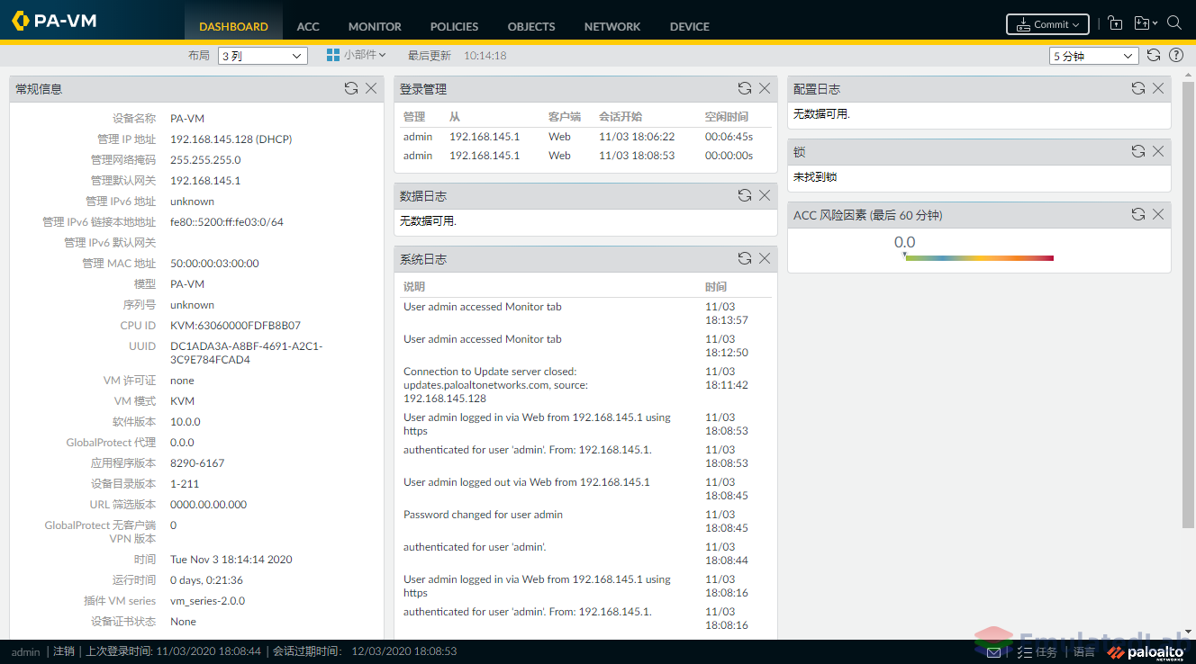Open the 小部件 widgets grid menu

pyautogui.click(x=357, y=55)
